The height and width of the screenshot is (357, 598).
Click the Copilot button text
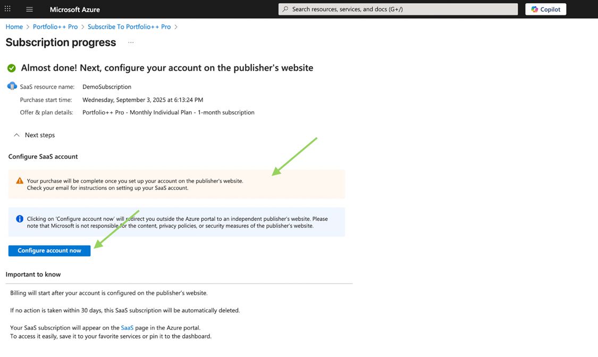click(x=550, y=9)
